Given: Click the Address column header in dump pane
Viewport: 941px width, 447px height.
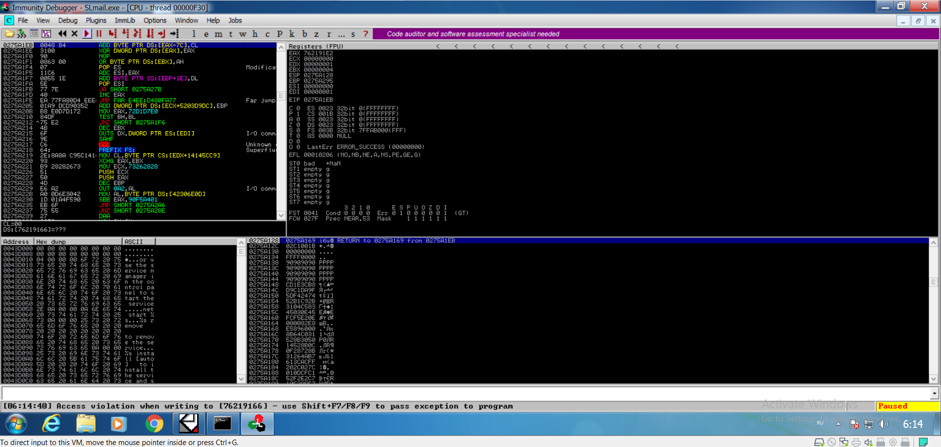Looking at the screenshot, I should pos(17,241).
